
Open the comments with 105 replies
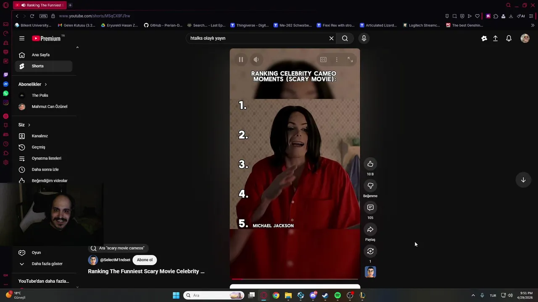point(370,208)
